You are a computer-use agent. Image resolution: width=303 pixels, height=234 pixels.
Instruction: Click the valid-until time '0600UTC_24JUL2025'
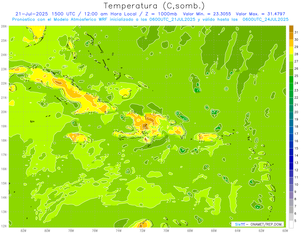pyautogui.click(x=266, y=19)
